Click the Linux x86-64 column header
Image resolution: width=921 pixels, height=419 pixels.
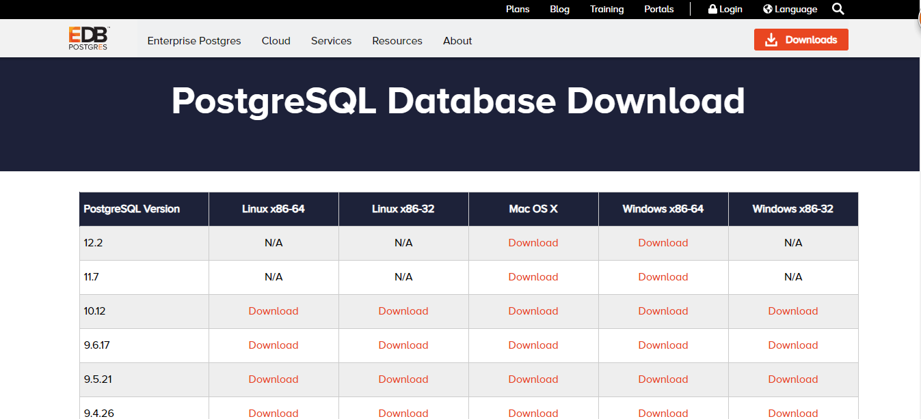coord(273,209)
